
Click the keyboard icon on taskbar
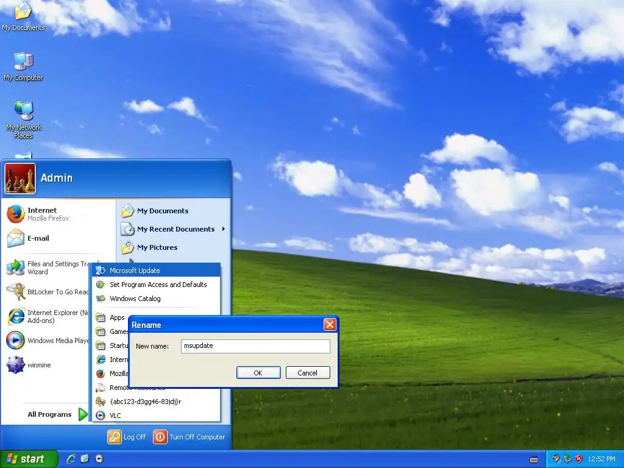pos(534,459)
